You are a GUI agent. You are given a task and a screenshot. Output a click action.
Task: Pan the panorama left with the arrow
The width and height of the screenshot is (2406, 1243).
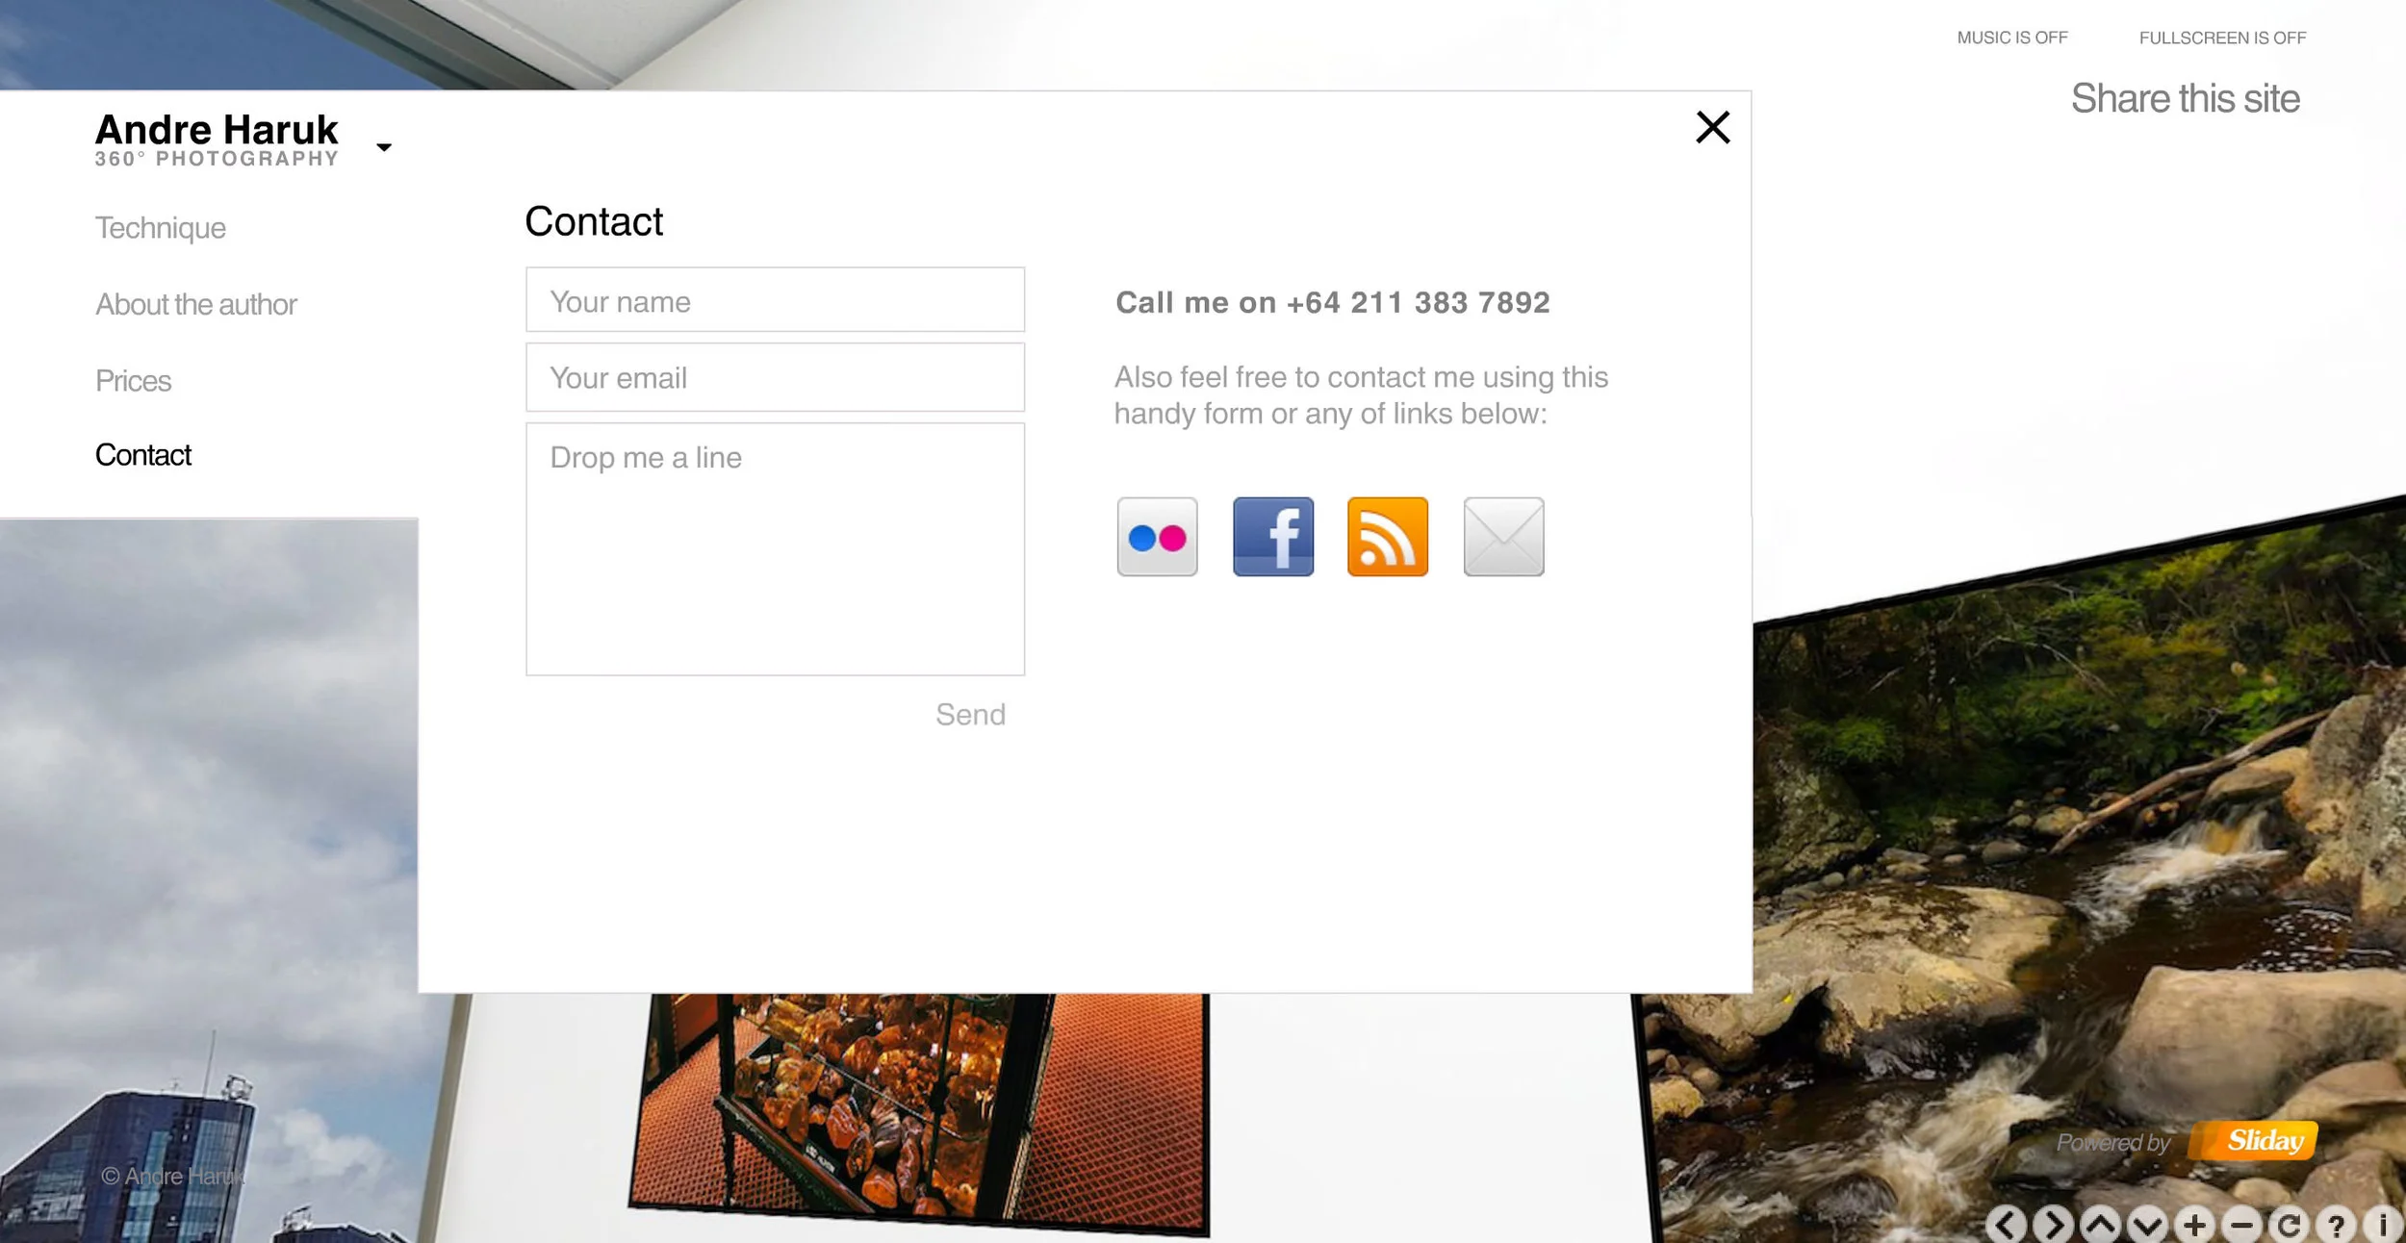click(2006, 1225)
